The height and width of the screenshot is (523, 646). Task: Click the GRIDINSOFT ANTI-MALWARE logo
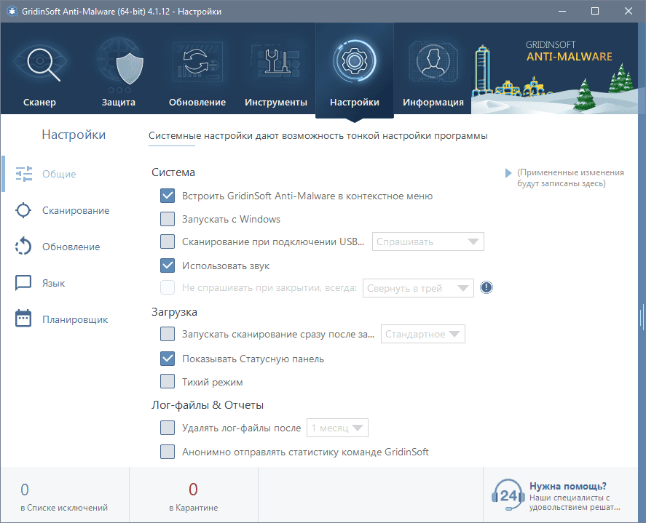click(569, 52)
